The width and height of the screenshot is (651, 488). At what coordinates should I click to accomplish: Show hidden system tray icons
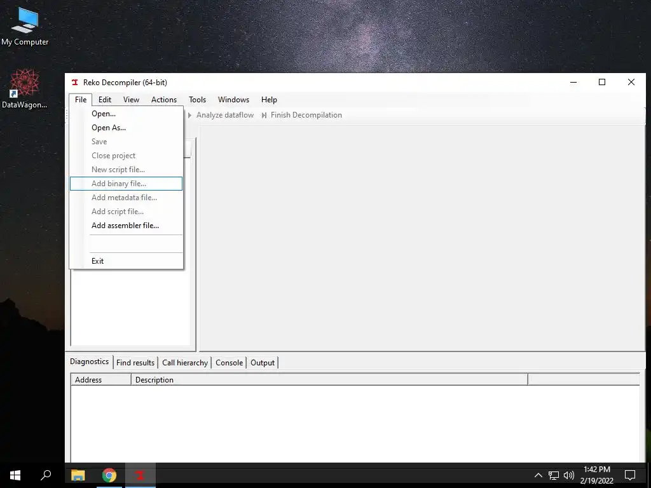click(x=538, y=475)
